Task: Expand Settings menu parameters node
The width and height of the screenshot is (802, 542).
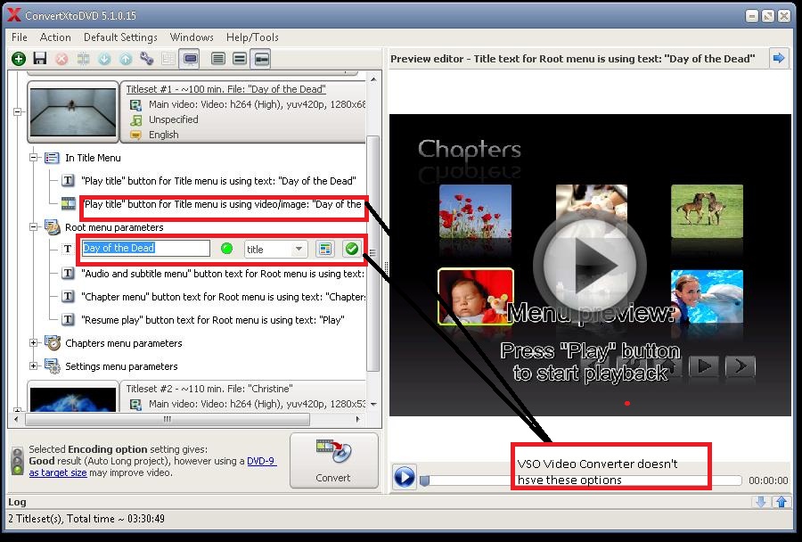Action: pos(33,366)
